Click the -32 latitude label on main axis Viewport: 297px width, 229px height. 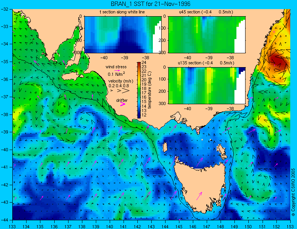point(4,9)
